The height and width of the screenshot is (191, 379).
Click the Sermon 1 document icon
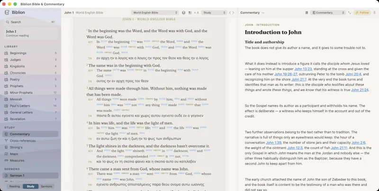[x=6, y=175]
